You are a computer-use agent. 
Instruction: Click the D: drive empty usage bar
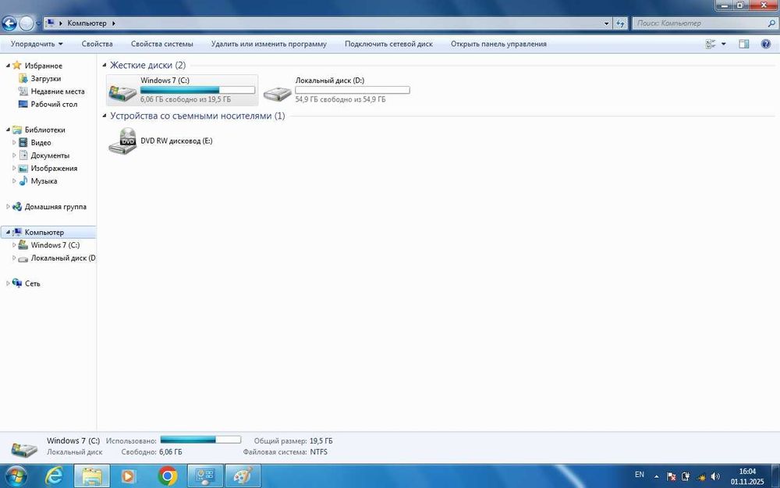(353, 90)
